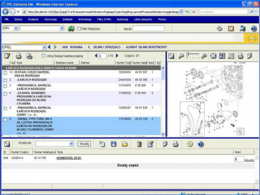Click the browser refresh button
This screenshot has width=260, height=195.
(187, 12)
